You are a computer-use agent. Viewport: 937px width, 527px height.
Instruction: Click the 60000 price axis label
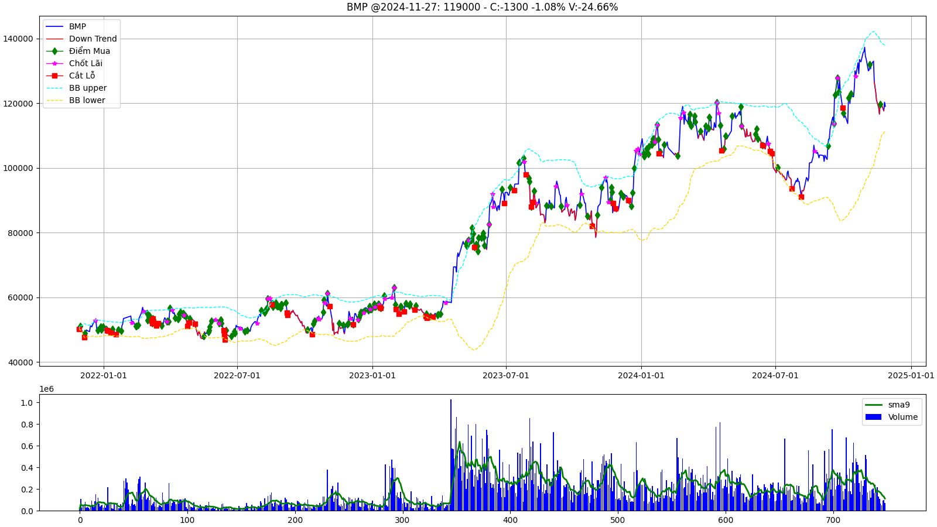click(x=21, y=297)
